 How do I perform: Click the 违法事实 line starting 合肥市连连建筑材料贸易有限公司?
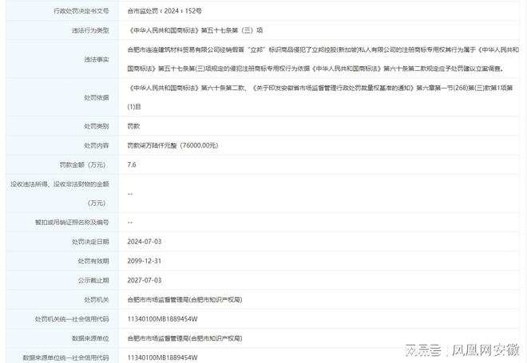tap(323, 49)
